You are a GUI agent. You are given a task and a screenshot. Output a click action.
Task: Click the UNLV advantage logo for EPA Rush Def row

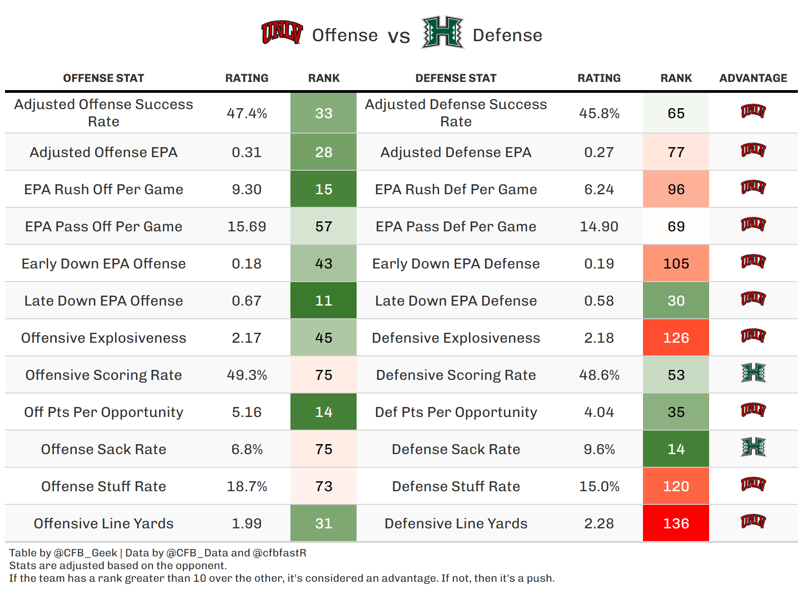pos(753,187)
